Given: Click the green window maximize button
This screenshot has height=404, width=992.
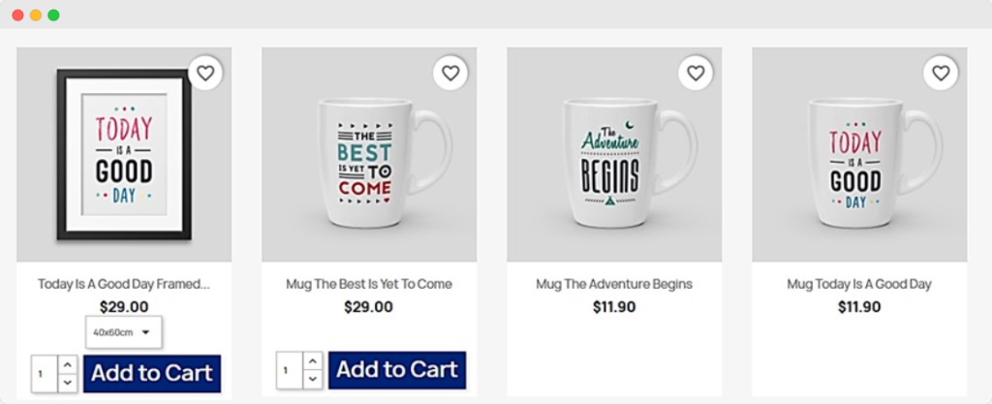Looking at the screenshot, I should (53, 16).
